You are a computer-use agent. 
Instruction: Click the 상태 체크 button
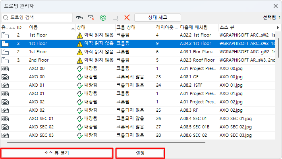158,17
